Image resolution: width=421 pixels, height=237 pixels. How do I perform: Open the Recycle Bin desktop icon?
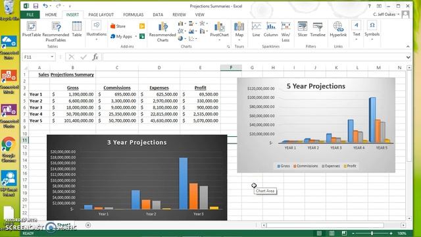9,11
